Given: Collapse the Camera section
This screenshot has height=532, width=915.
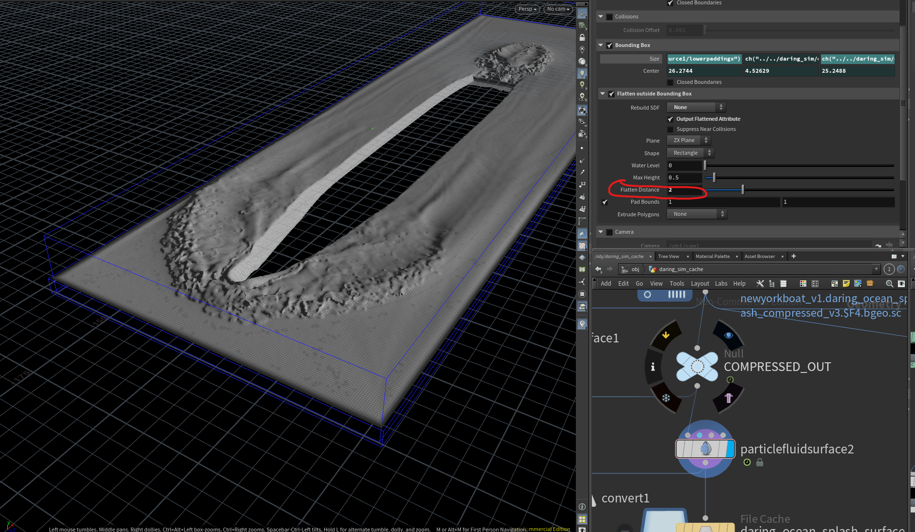Looking at the screenshot, I should (601, 232).
